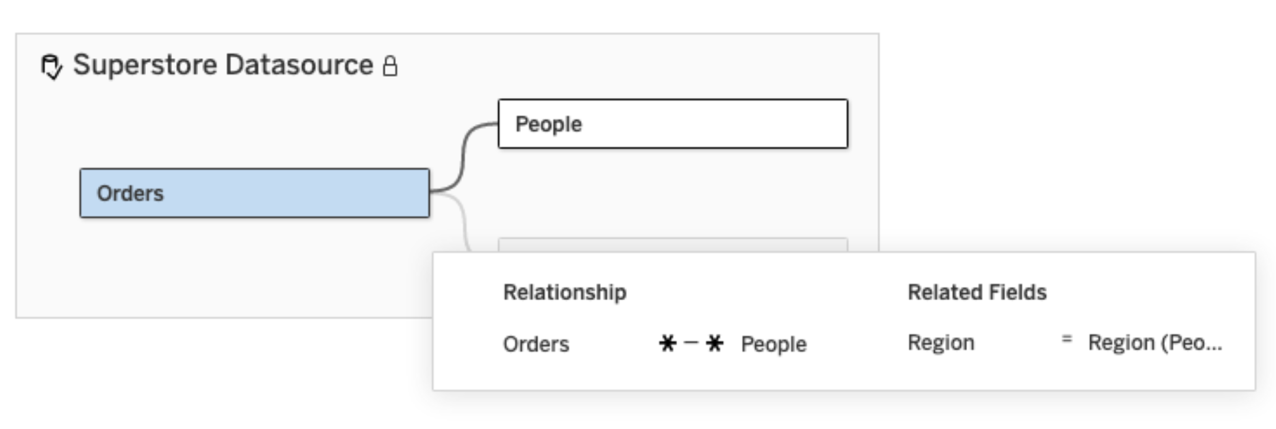The width and height of the screenshot is (1276, 429).
Task: Click the dash between the cardinality asterisks
Action: point(691,343)
